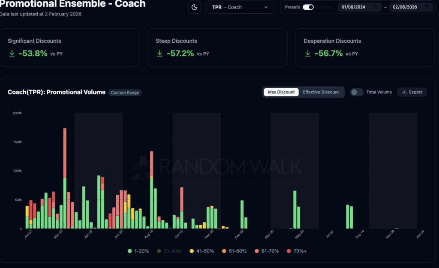
Task: Click the Custom Range badge
Action: click(125, 92)
